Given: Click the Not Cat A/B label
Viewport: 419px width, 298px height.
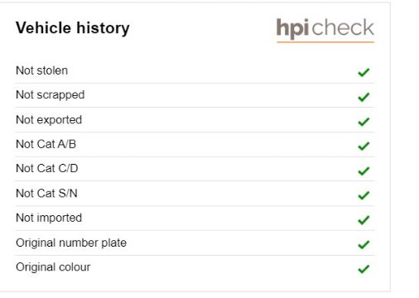Looking at the screenshot, I should 46,144.
